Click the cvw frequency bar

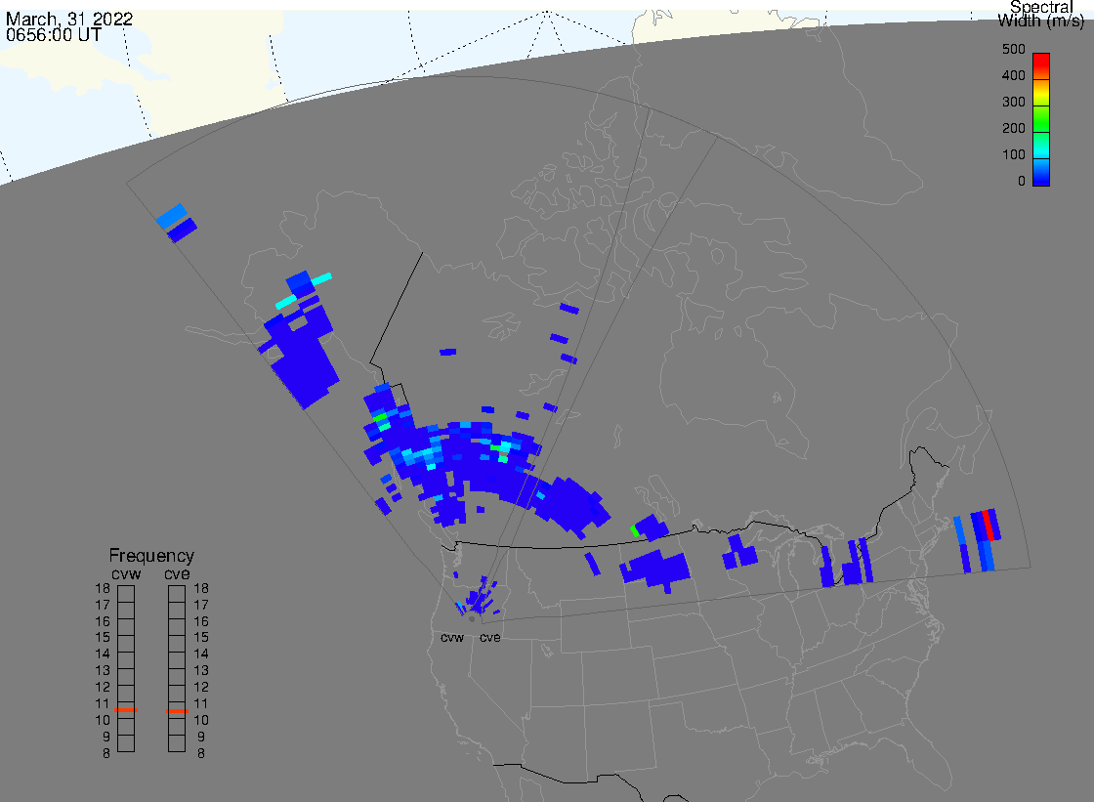coord(126,669)
